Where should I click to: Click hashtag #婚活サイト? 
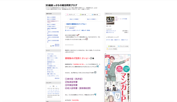117,40
